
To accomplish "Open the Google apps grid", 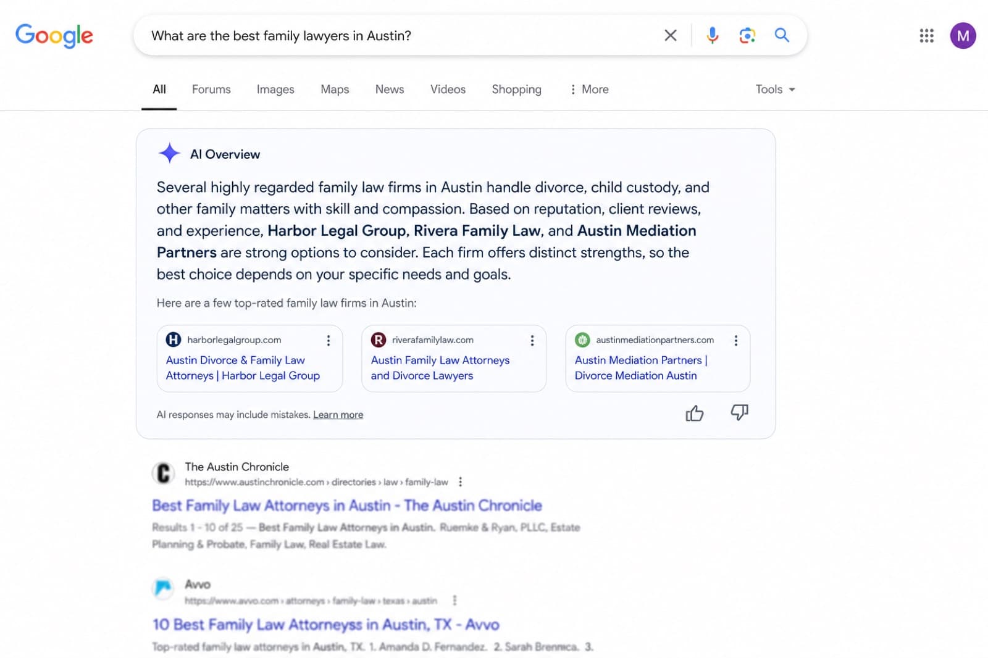I will [926, 36].
